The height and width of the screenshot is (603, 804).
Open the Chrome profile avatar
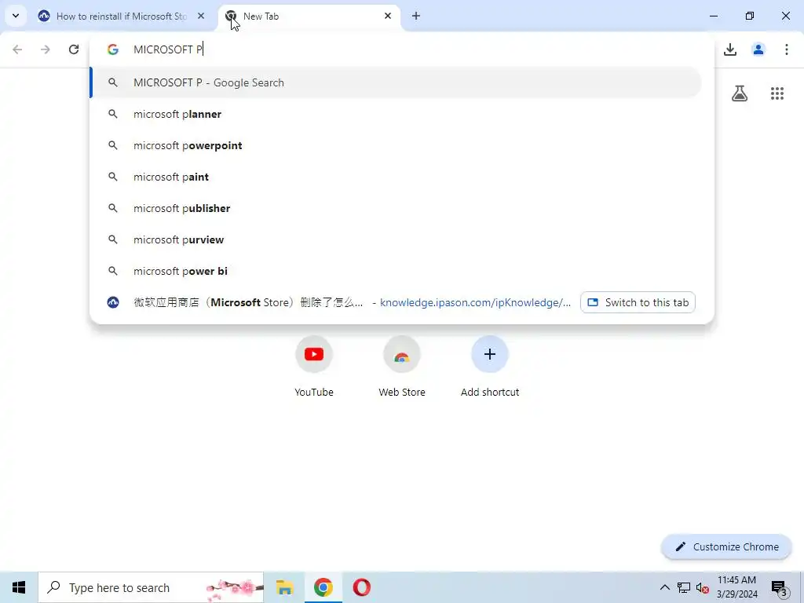[x=758, y=49]
